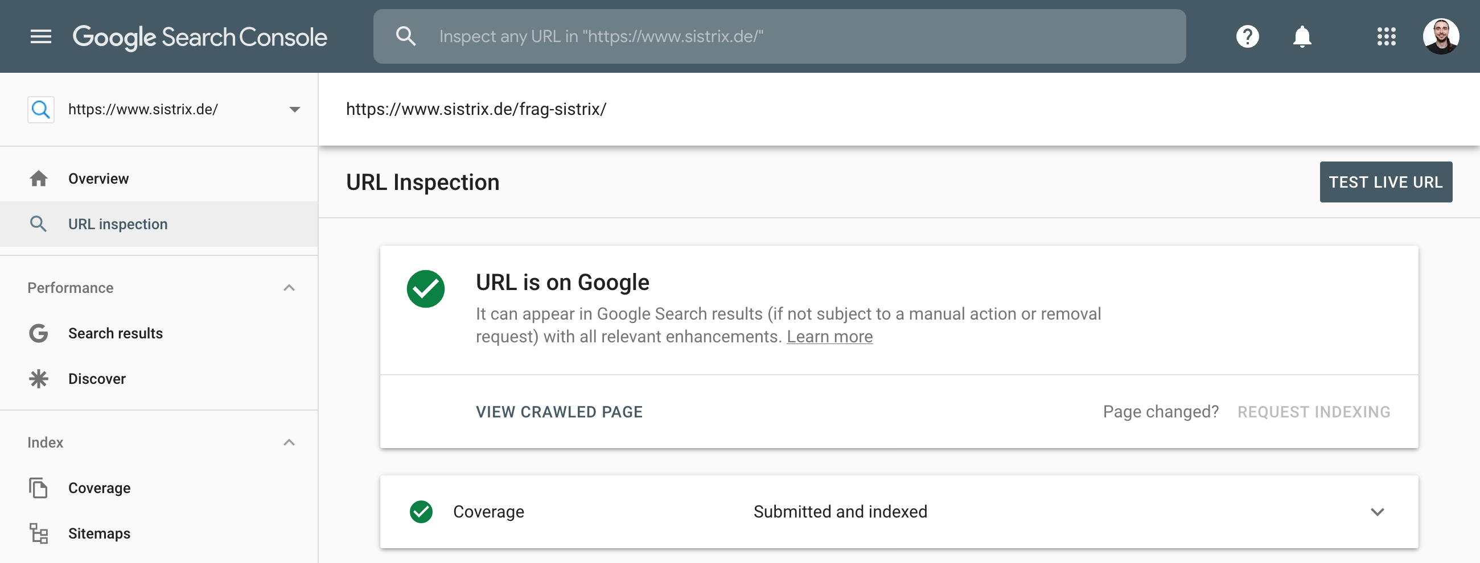Open Search results report
Screen dimensions: 1480x563
[x=159, y=333]
